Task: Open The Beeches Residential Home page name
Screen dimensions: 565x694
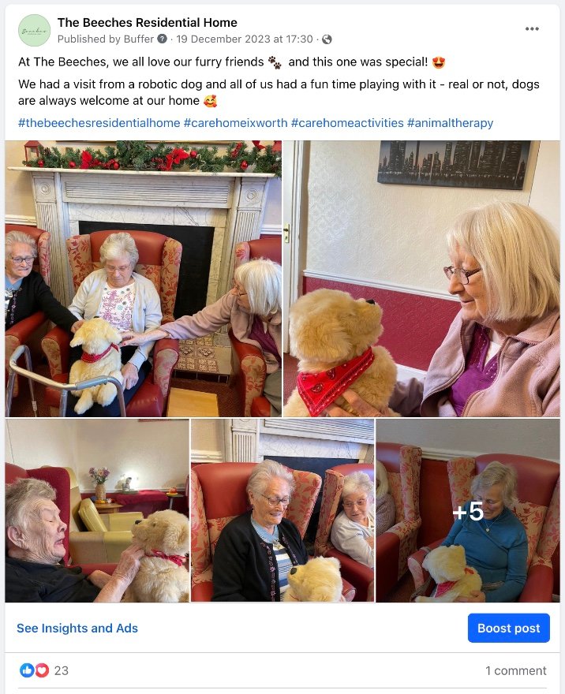Action: tap(147, 23)
